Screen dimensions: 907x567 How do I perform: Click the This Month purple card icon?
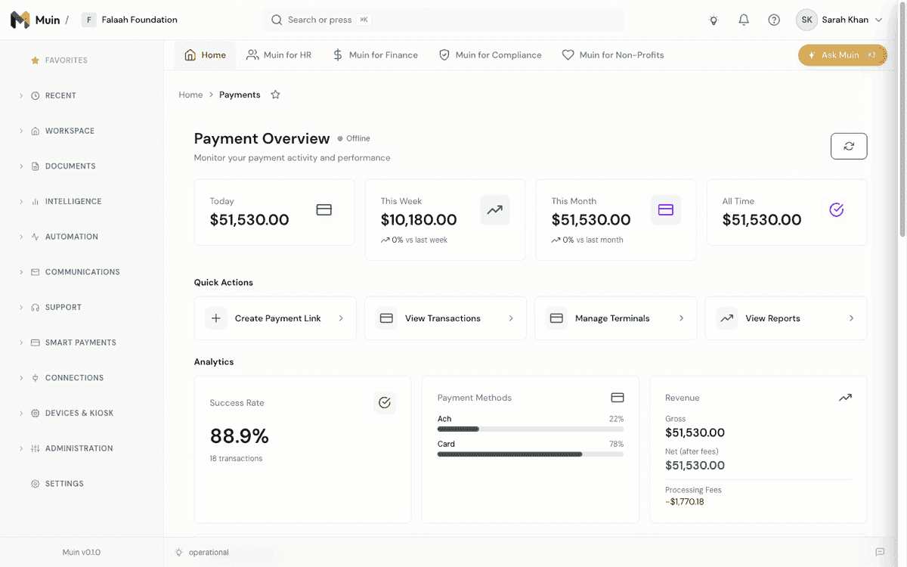point(666,210)
